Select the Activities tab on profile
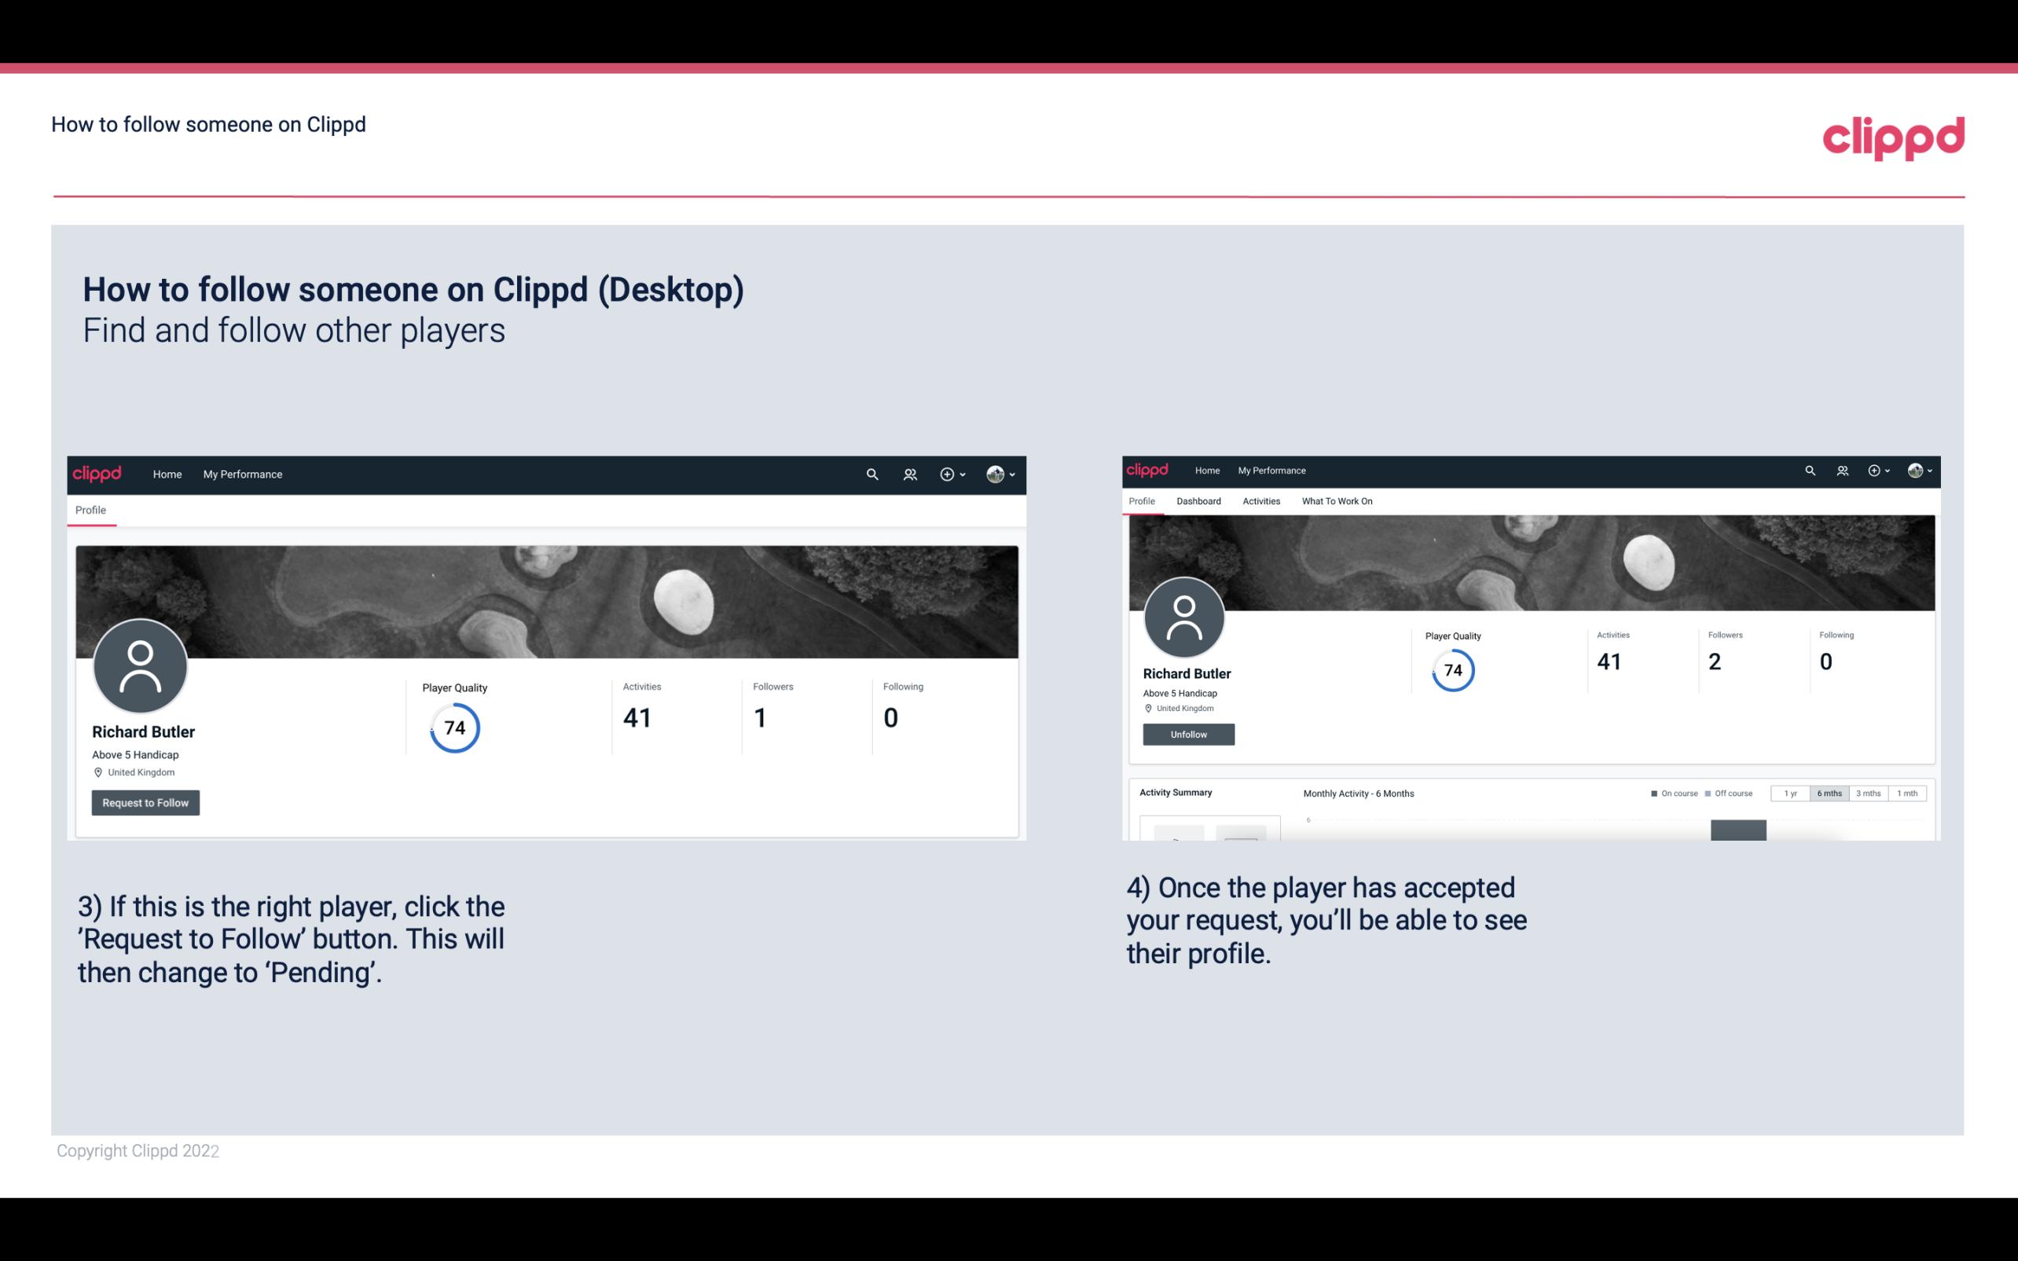This screenshot has width=2018, height=1261. click(x=1260, y=501)
